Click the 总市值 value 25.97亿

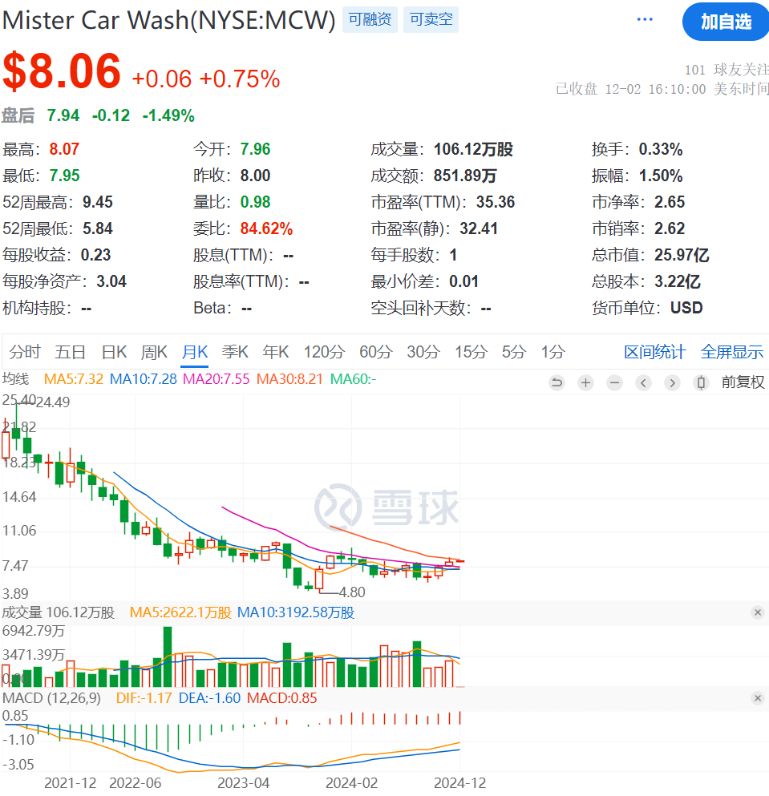pyautogui.click(x=682, y=255)
